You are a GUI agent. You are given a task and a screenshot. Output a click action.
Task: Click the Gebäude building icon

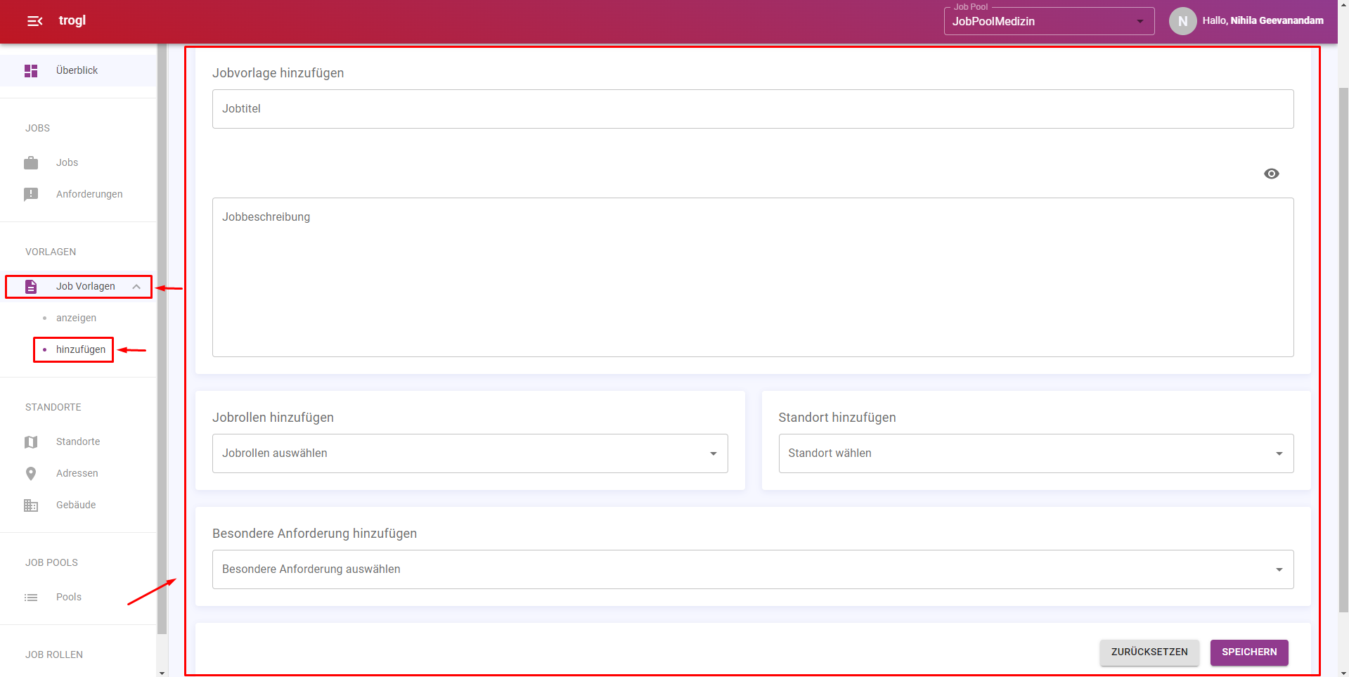point(31,505)
